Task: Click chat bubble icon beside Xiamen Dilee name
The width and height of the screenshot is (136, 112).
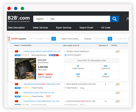Action: pyautogui.click(x=22, y=52)
